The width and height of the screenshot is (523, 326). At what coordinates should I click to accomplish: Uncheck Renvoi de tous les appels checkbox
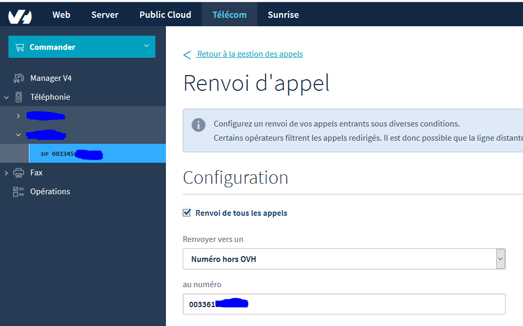coord(186,213)
